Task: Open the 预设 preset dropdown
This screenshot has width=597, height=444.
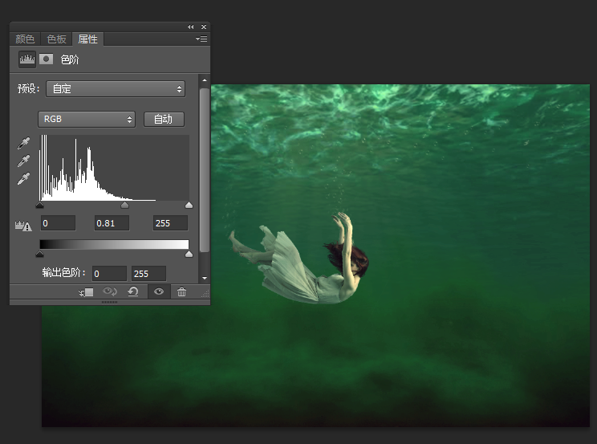Action: click(x=116, y=89)
